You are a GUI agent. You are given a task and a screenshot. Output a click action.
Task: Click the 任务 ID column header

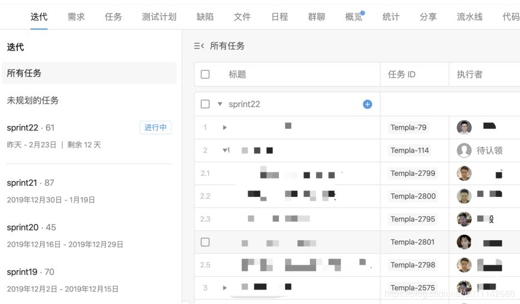pyautogui.click(x=402, y=74)
